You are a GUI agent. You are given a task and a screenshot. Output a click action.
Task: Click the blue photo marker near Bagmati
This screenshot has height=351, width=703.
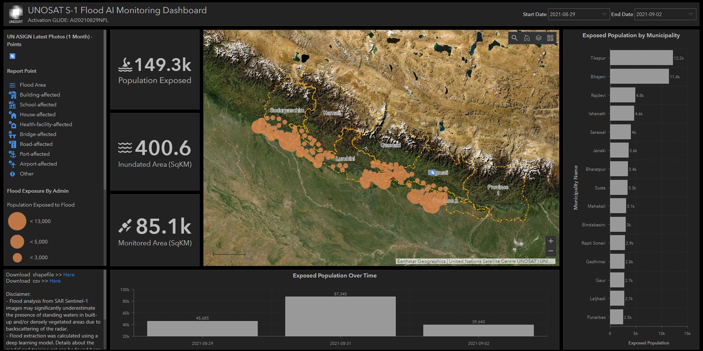[x=433, y=173]
